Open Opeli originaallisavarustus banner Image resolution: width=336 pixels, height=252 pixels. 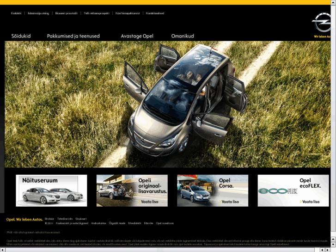click(x=132, y=191)
